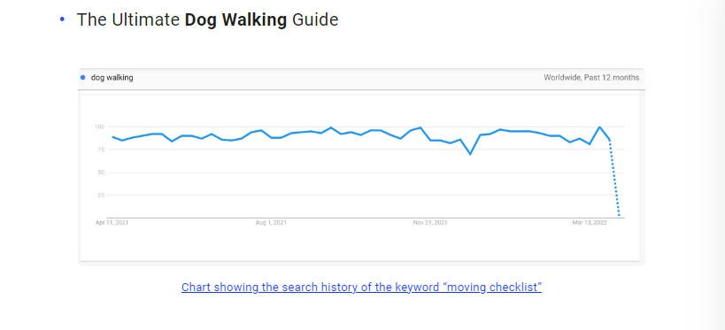The width and height of the screenshot is (725, 330).
Task: Click the Aug 1, 2021 axis date
Action: tap(271, 223)
